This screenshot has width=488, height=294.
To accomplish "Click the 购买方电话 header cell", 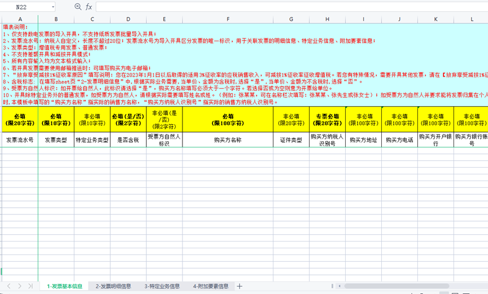I will coord(399,140).
